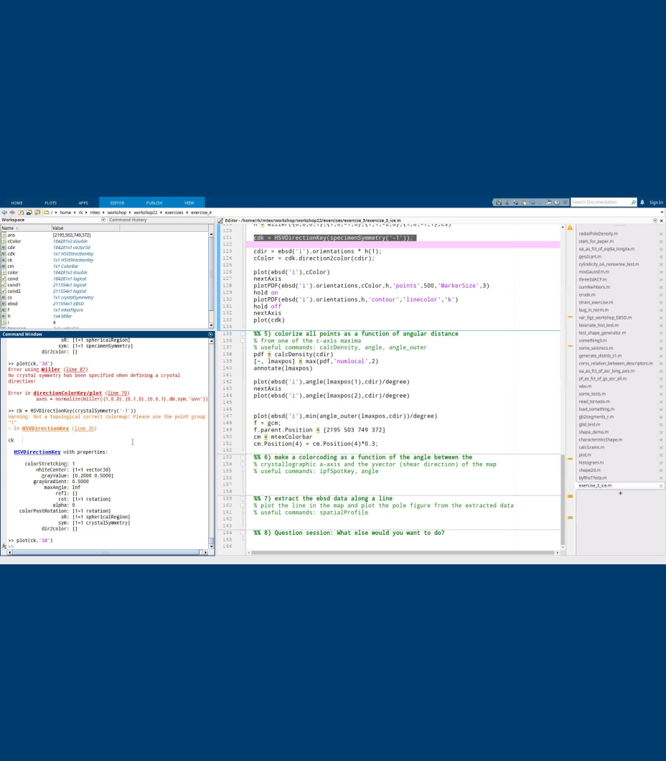Open the notifications bell

[x=642, y=202]
